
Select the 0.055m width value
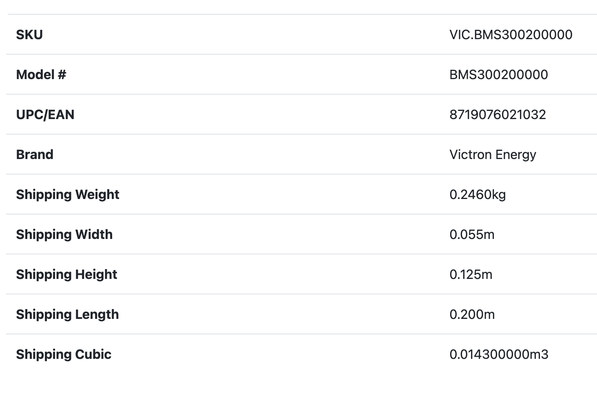[x=472, y=234]
